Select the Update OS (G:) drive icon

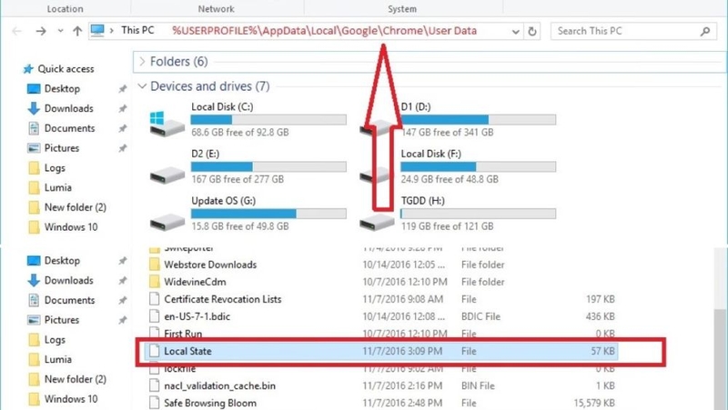(x=167, y=222)
